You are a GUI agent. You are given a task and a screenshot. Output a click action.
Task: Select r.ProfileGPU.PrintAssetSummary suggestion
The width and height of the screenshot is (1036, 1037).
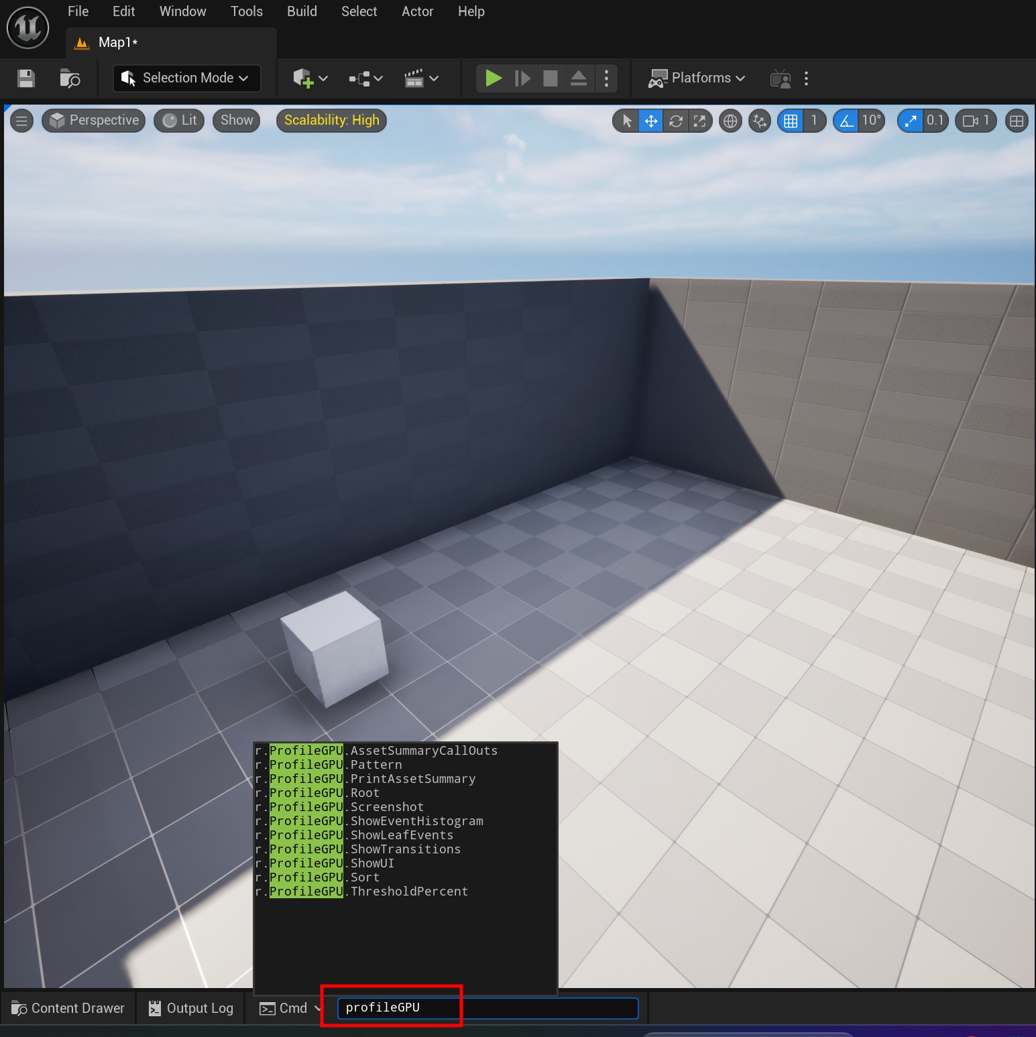[405, 779]
